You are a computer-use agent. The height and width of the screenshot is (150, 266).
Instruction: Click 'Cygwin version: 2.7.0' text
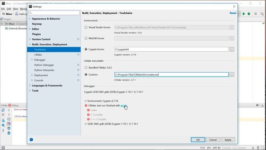[x=125, y=55]
